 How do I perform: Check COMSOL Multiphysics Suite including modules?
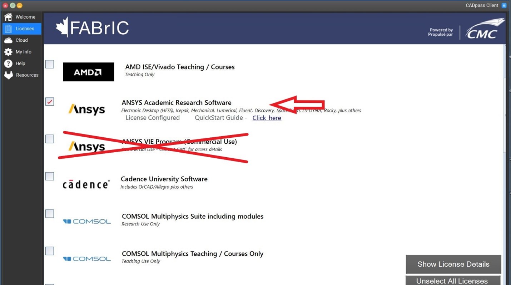tap(49, 213)
